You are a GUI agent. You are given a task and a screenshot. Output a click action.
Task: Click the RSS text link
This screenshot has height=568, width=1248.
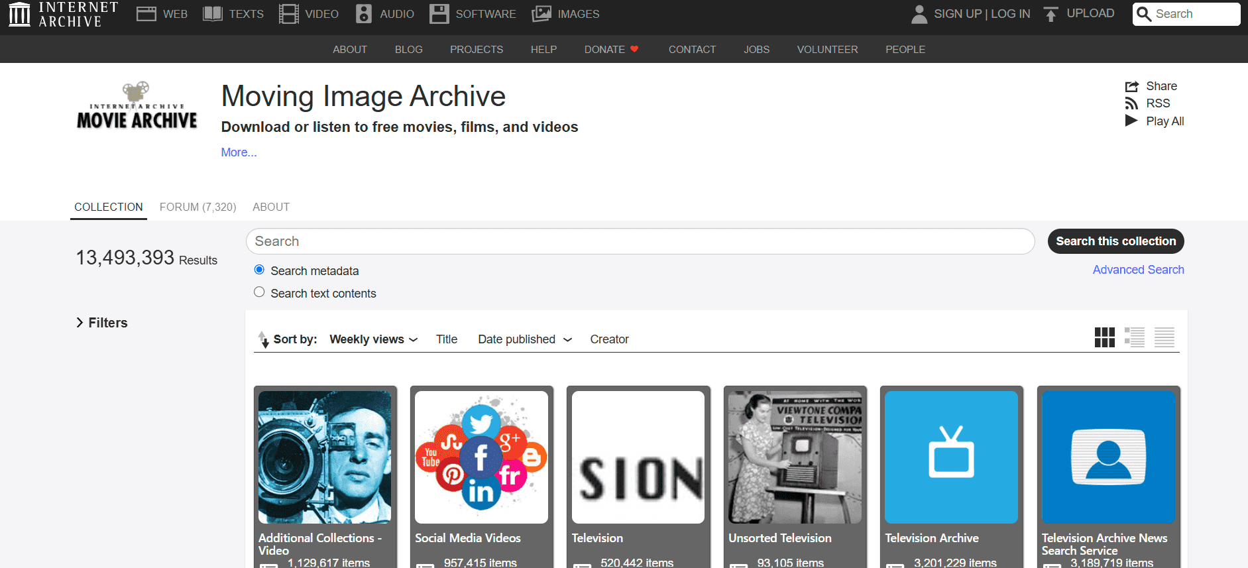pos(1159,103)
